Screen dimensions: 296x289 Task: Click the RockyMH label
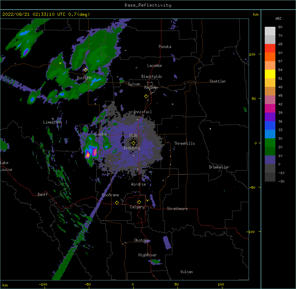click(x=84, y=78)
